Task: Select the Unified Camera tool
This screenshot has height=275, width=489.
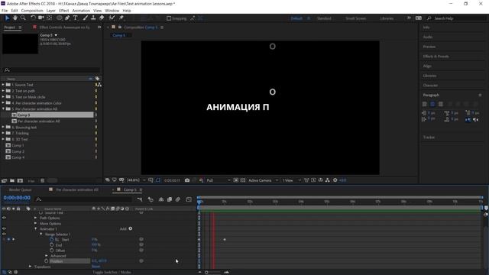Action: [x=40, y=18]
